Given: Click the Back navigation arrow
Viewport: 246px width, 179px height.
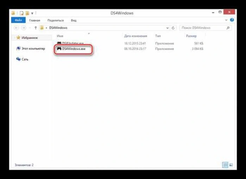Looking at the screenshot, I should coord(16,28).
